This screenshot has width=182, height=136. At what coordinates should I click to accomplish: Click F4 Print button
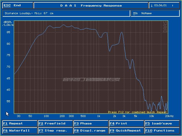point(127,124)
